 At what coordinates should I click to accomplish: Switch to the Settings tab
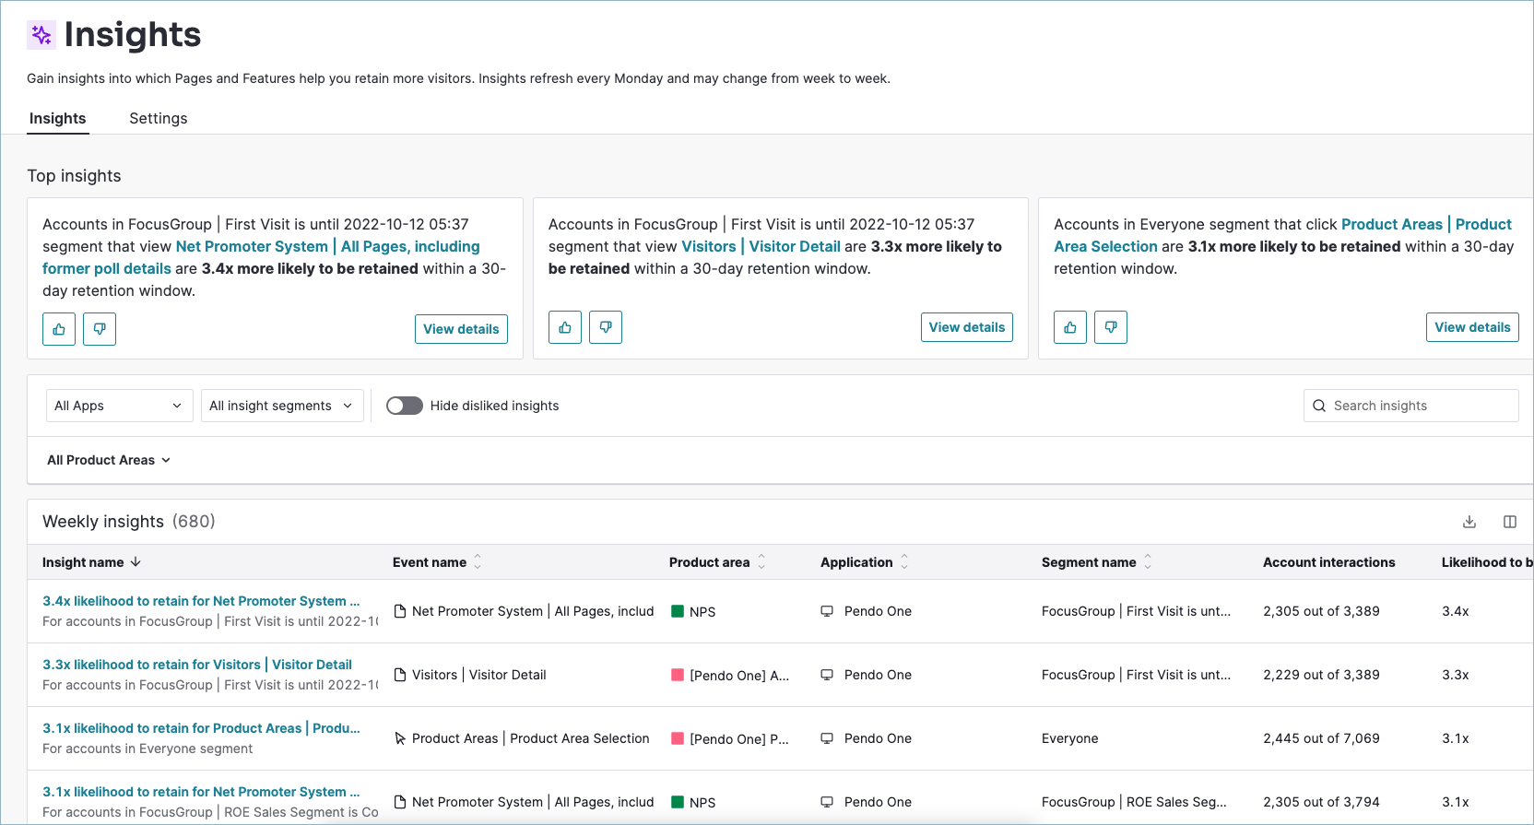coord(159,118)
